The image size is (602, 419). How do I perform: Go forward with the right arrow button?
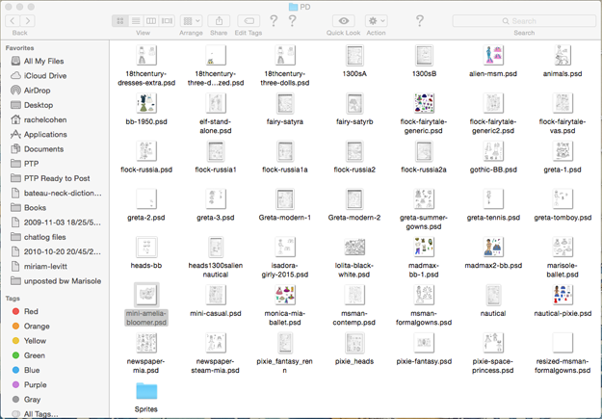pyautogui.click(x=27, y=21)
